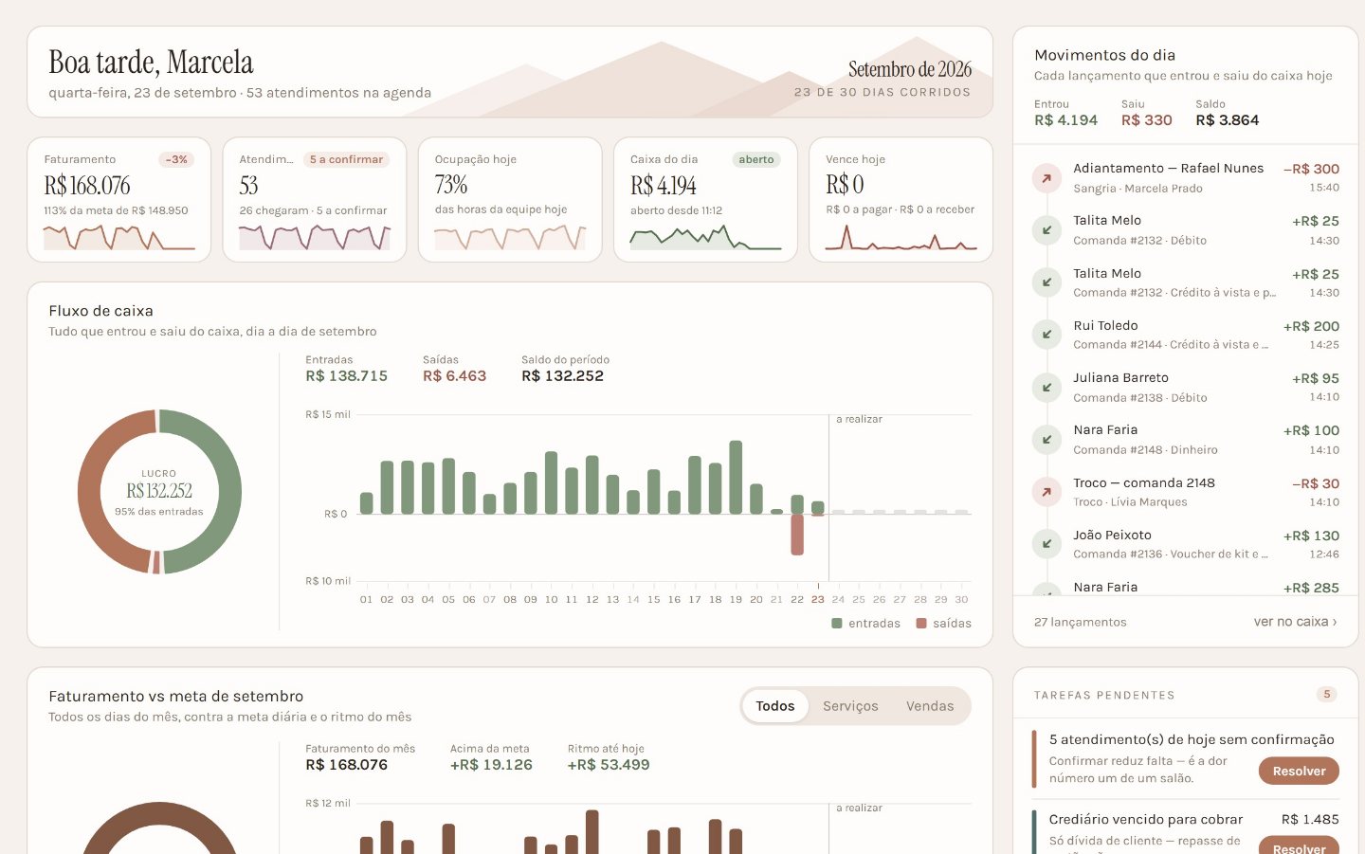The width and height of the screenshot is (1365, 854).
Task: Click the Saldo value 'R$ 3.864'
Action: point(1228,120)
